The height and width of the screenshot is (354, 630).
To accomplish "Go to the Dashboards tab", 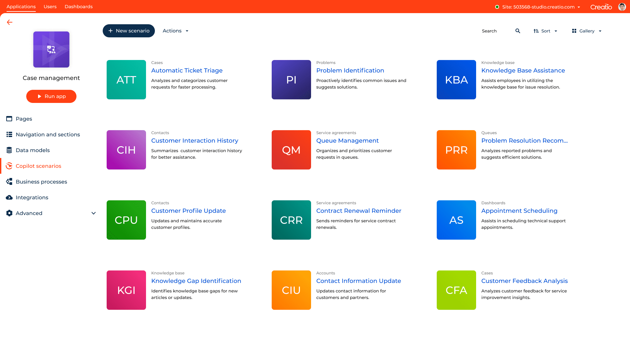I will pyautogui.click(x=78, y=7).
